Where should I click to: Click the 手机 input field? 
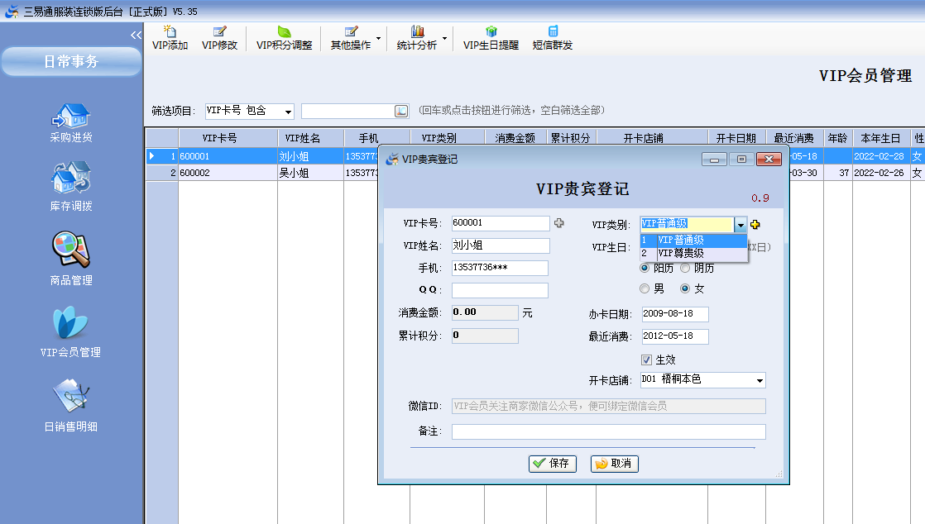500,268
